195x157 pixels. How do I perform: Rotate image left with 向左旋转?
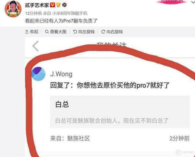(84, 32)
